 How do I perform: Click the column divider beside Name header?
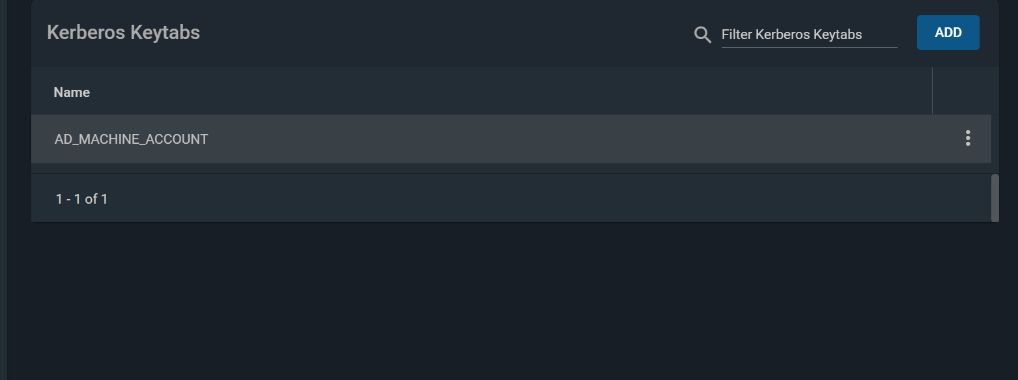(x=932, y=90)
